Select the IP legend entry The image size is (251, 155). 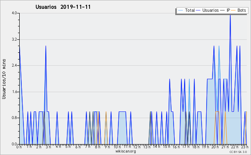click(x=225, y=10)
